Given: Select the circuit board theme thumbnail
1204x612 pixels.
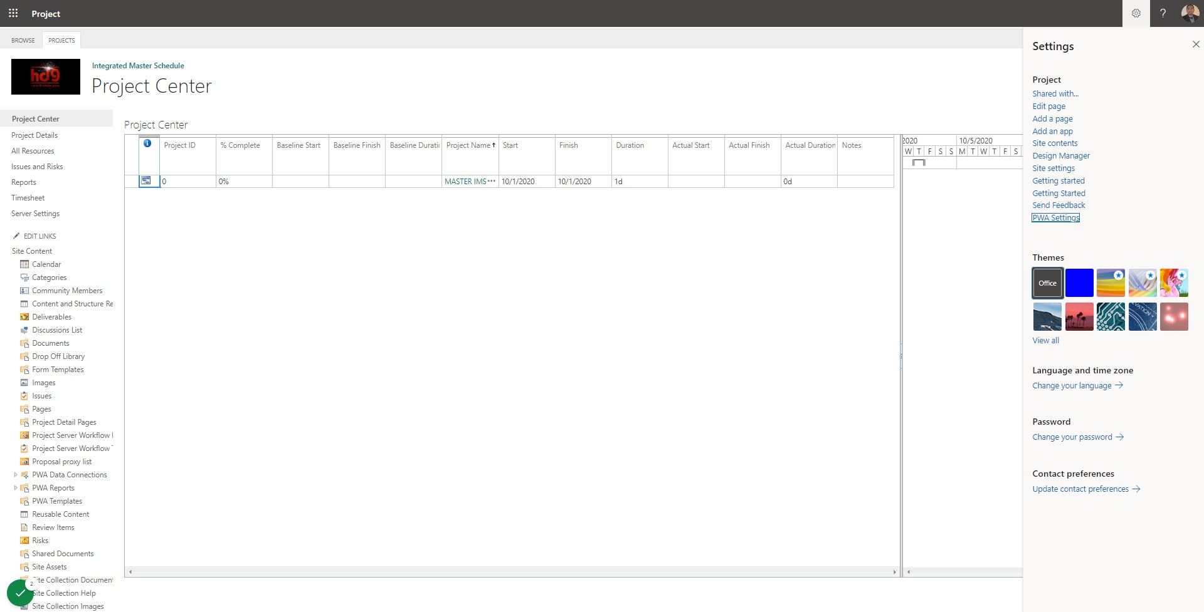Looking at the screenshot, I should 1111,317.
